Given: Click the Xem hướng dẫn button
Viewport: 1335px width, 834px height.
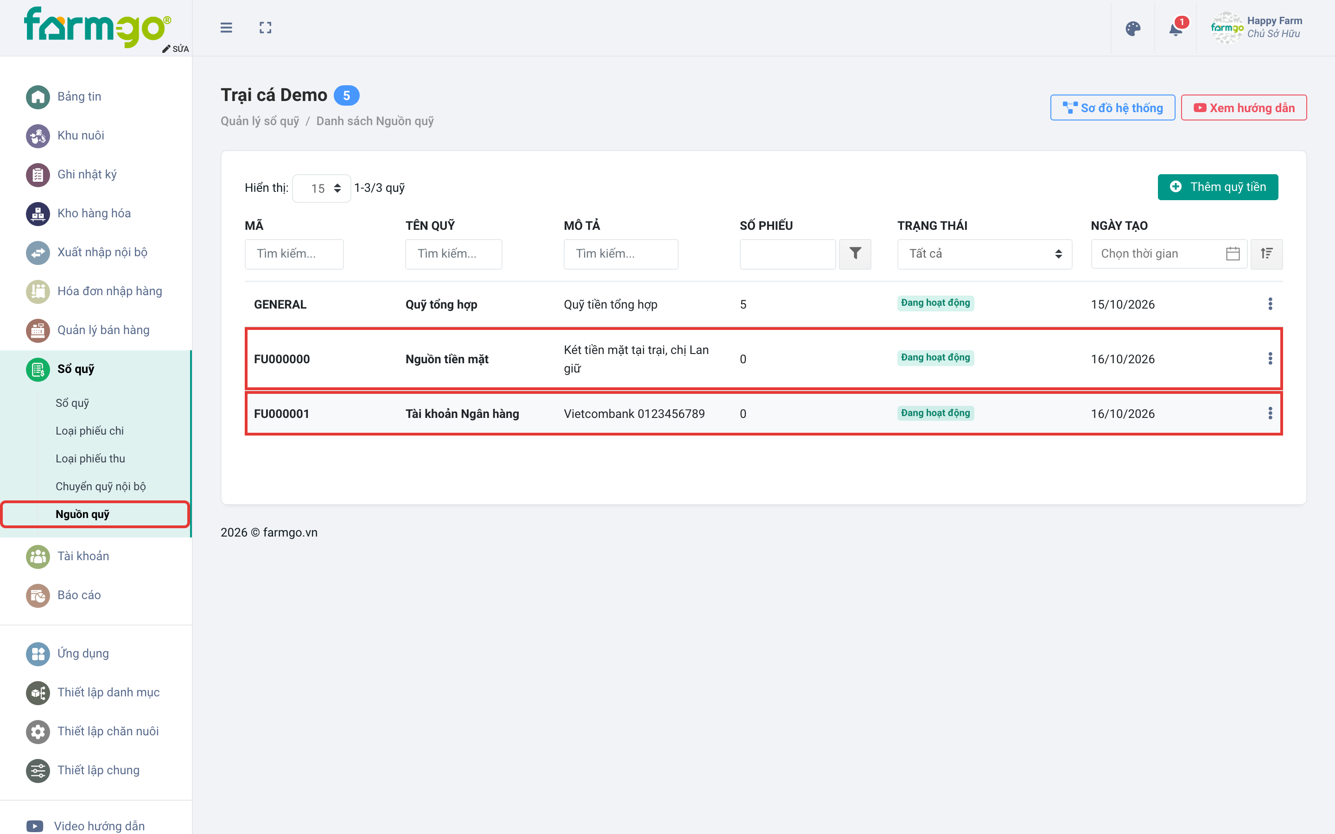Looking at the screenshot, I should pyautogui.click(x=1243, y=107).
